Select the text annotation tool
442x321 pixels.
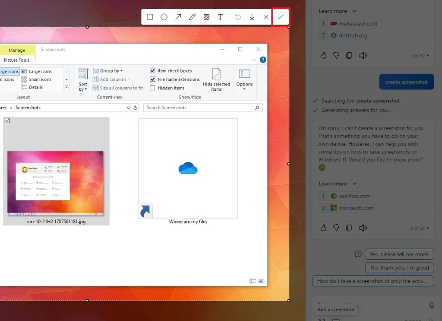[x=221, y=17]
